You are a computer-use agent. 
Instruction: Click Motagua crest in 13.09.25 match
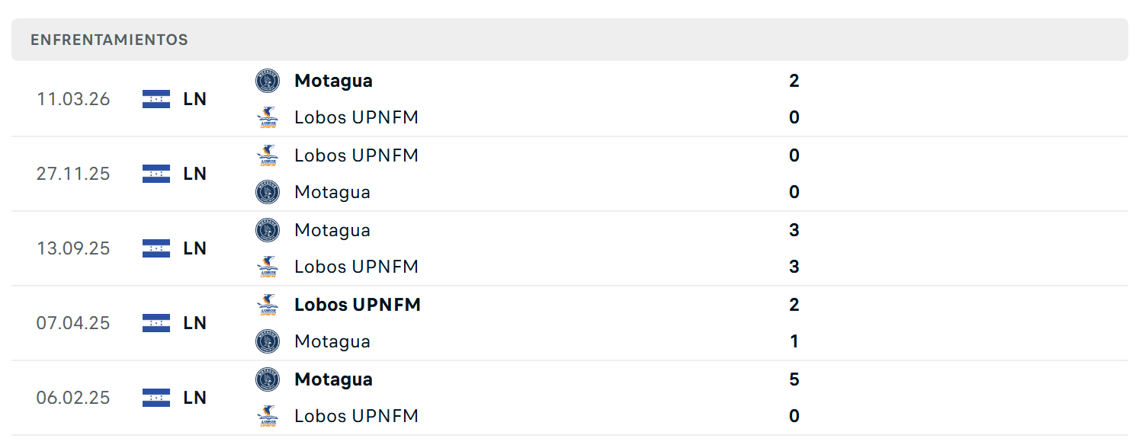[x=268, y=230]
